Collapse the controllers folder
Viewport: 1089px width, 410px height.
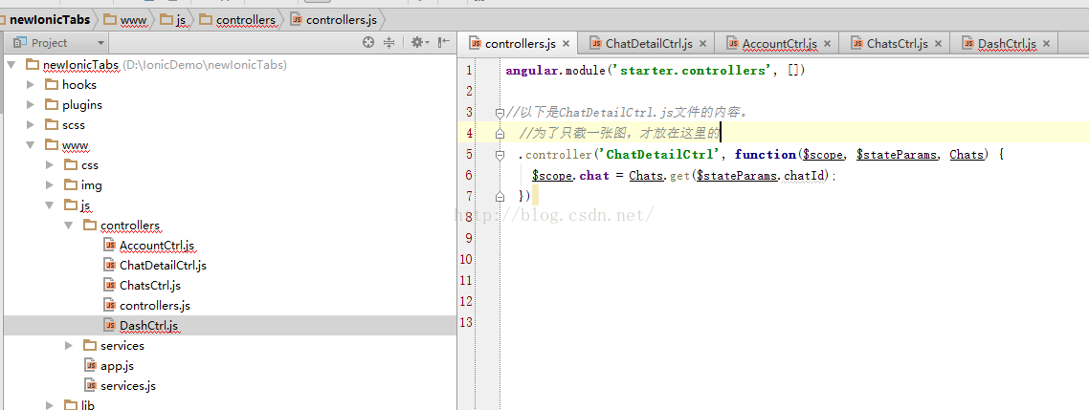(69, 226)
